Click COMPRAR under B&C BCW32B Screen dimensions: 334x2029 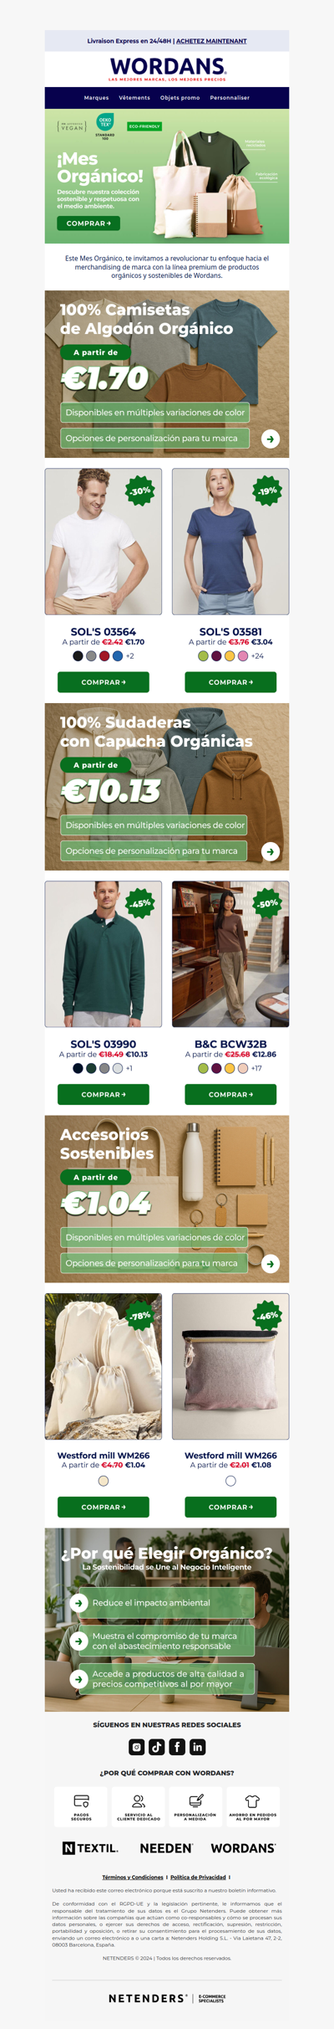click(230, 1094)
